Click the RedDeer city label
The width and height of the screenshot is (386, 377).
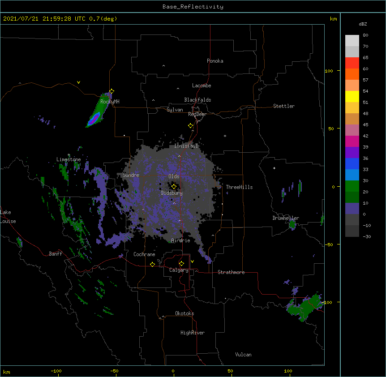click(197, 114)
